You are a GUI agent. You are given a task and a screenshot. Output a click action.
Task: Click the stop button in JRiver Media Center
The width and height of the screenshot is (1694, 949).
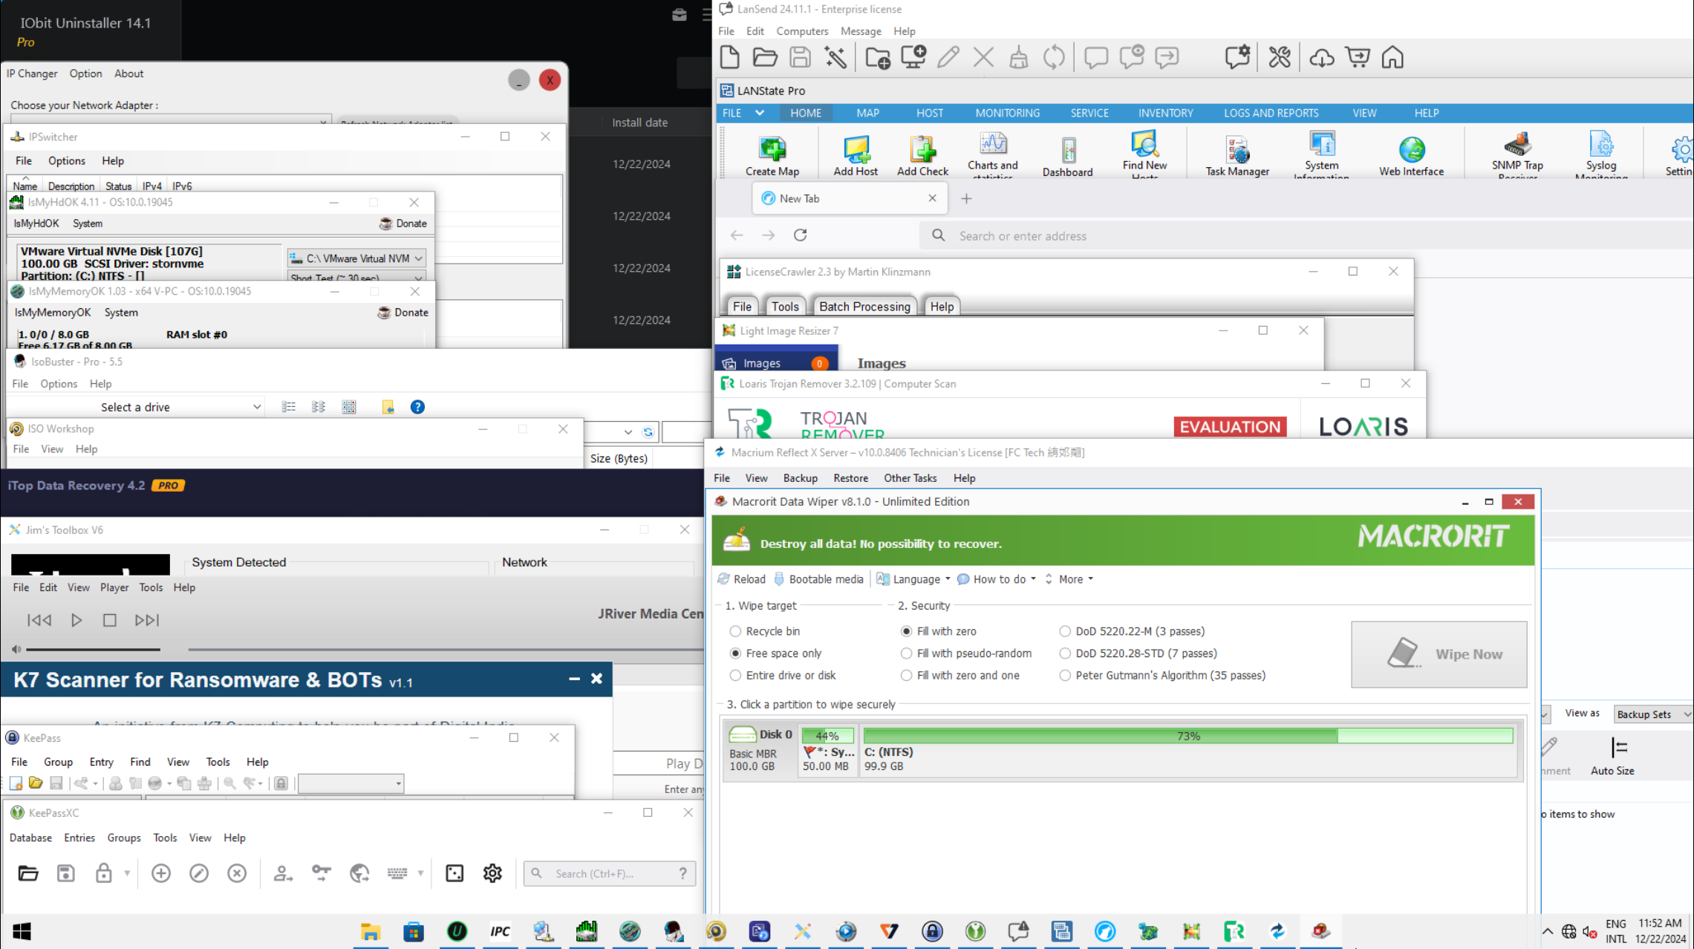pyautogui.click(x=109, y=620)
